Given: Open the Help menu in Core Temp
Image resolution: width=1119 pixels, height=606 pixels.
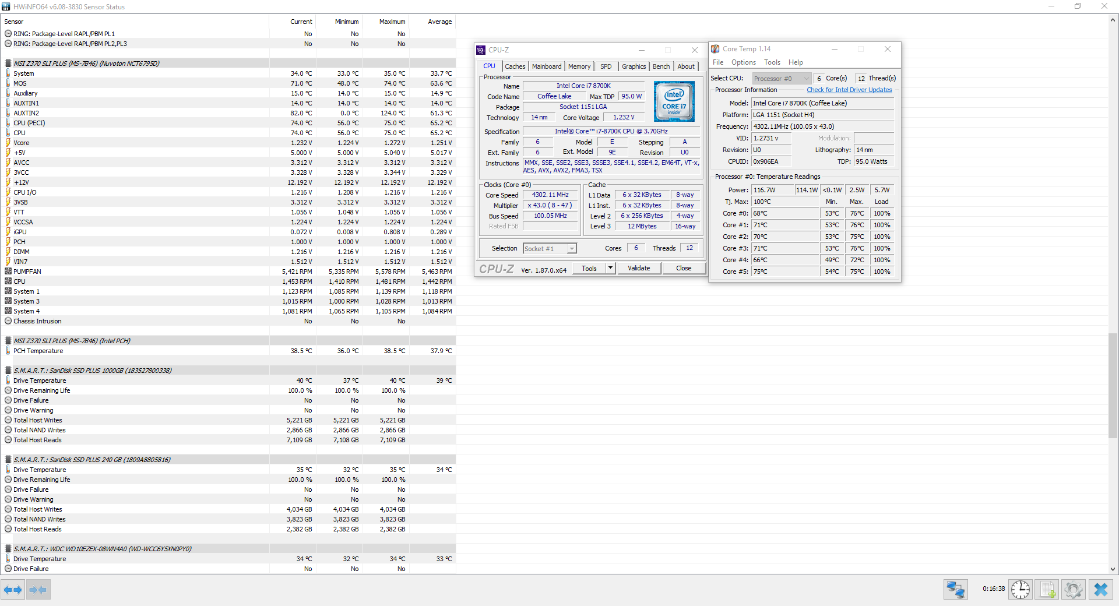Looking at the screenshot, I should point(796,62).
